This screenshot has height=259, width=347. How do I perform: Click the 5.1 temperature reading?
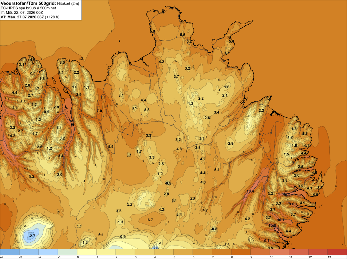(217, 170)
